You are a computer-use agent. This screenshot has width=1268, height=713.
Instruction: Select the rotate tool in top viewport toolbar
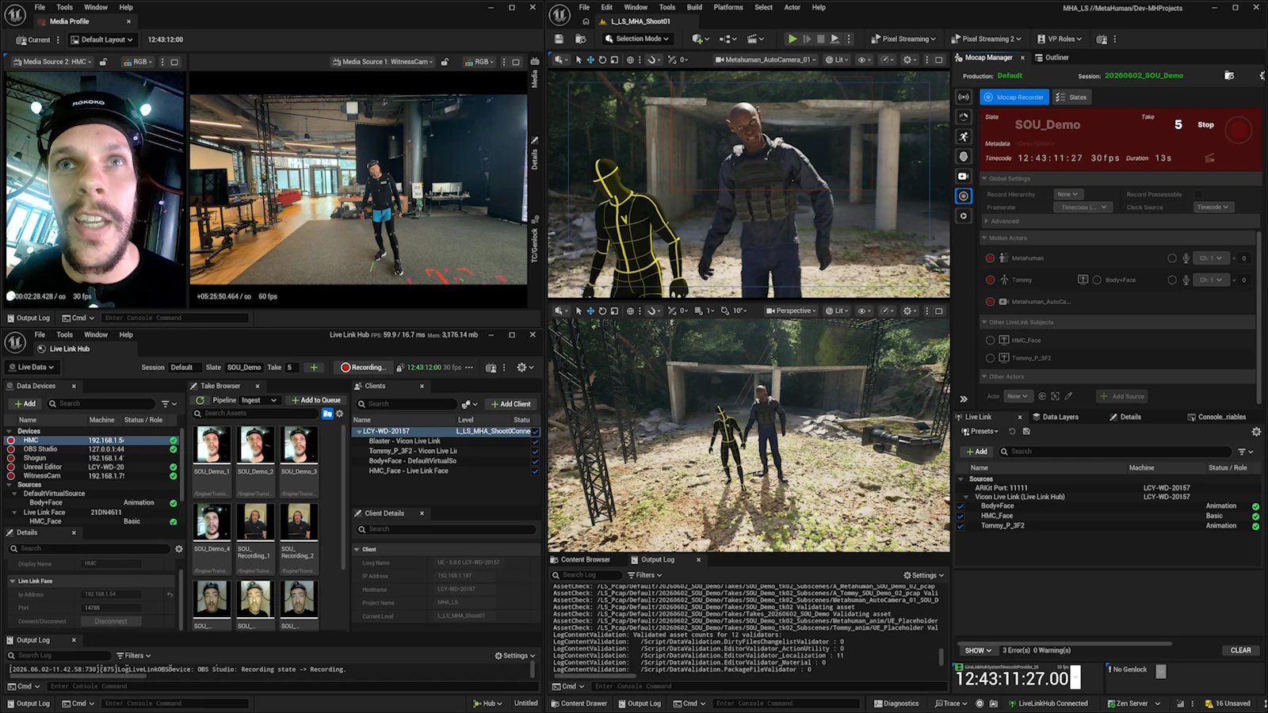point(602,59)
